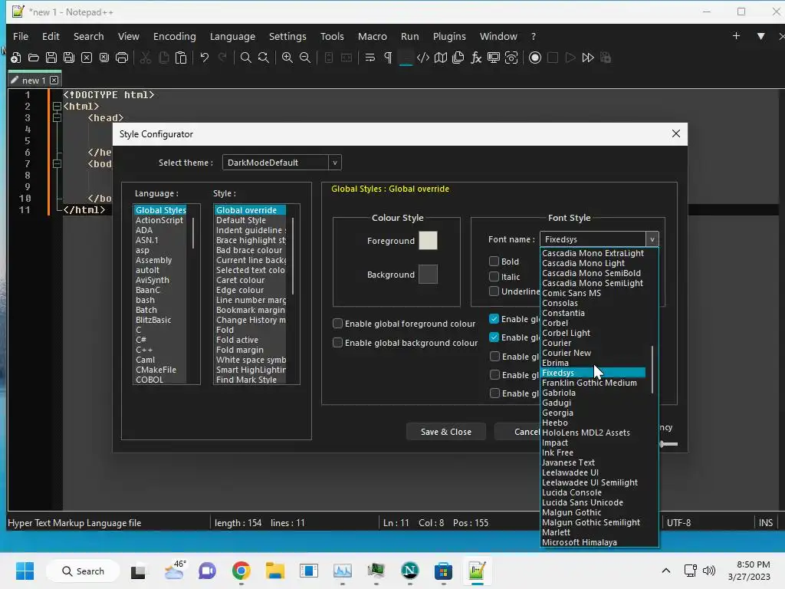Viewport: 785px width, 589px height.
Task: Adjust the Transparency slider handle
Action: (662, 444)
